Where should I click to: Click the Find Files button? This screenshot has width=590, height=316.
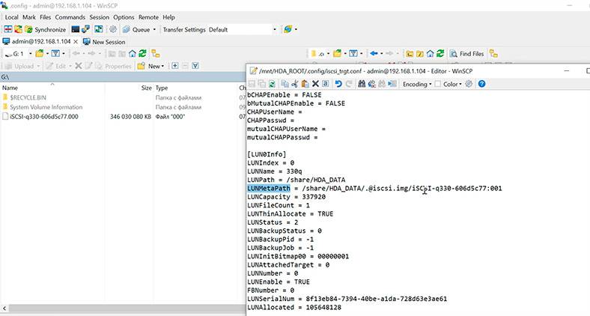tap(466, 54)
